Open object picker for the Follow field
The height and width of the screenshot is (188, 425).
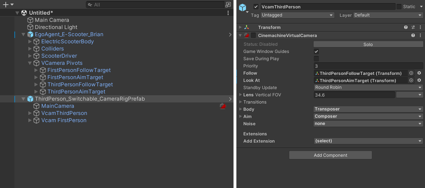(x=411, y=73)
